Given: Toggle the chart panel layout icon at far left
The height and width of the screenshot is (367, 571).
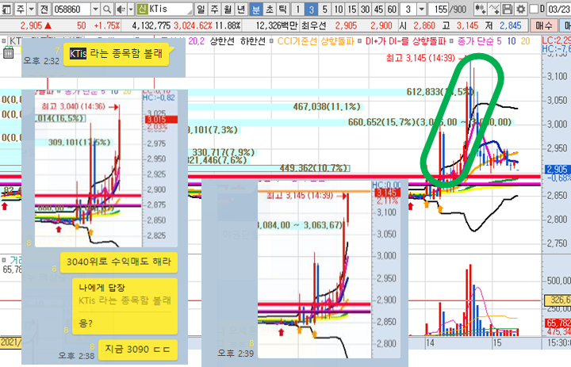Looking at the screenshot, I should point(6,9).
